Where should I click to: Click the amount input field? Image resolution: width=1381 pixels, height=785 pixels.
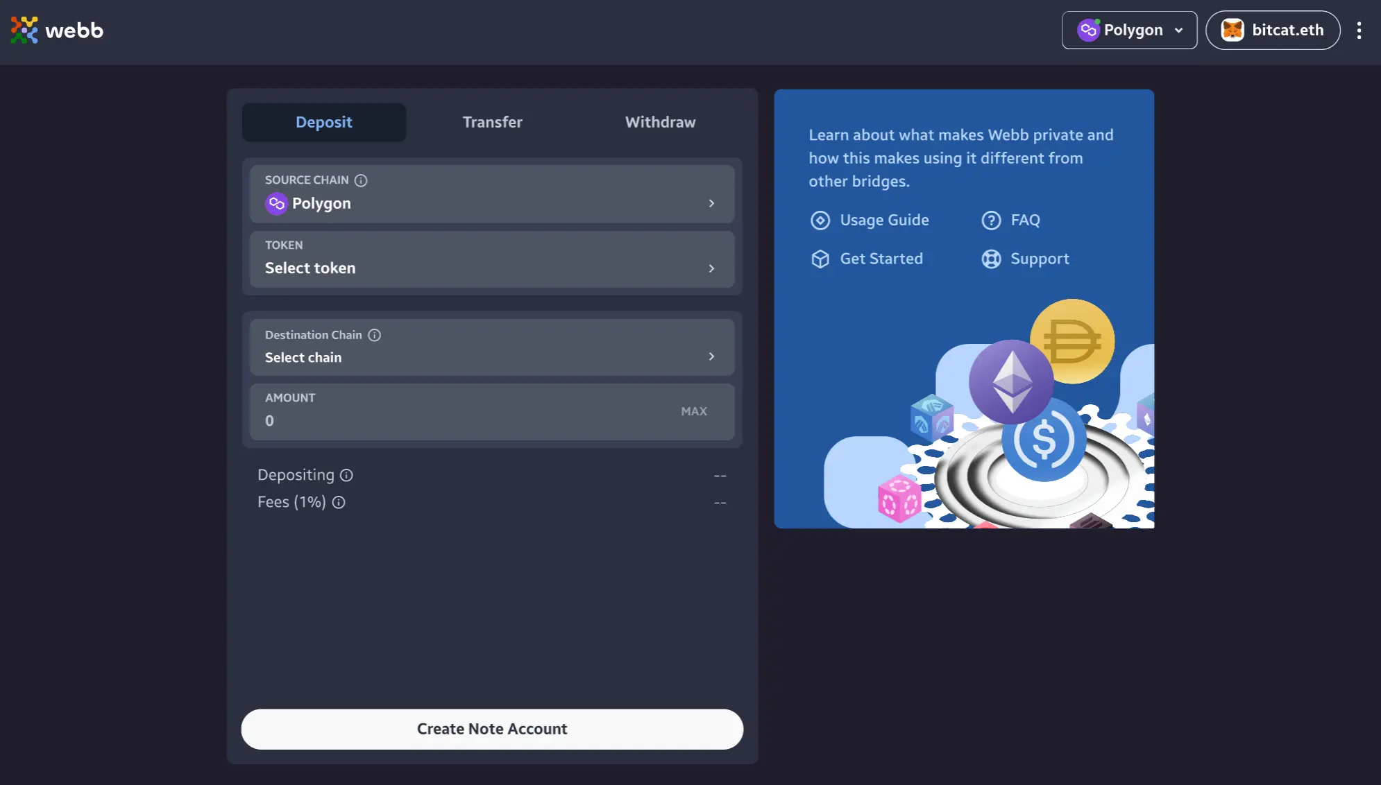click(x=465, y=420)
